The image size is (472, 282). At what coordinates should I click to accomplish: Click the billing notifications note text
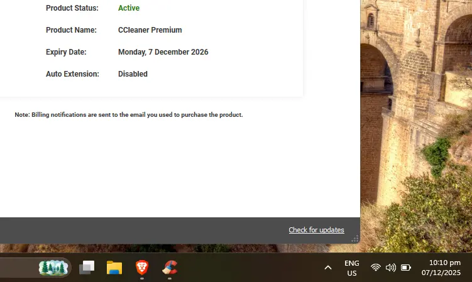[x=129, y=115]
